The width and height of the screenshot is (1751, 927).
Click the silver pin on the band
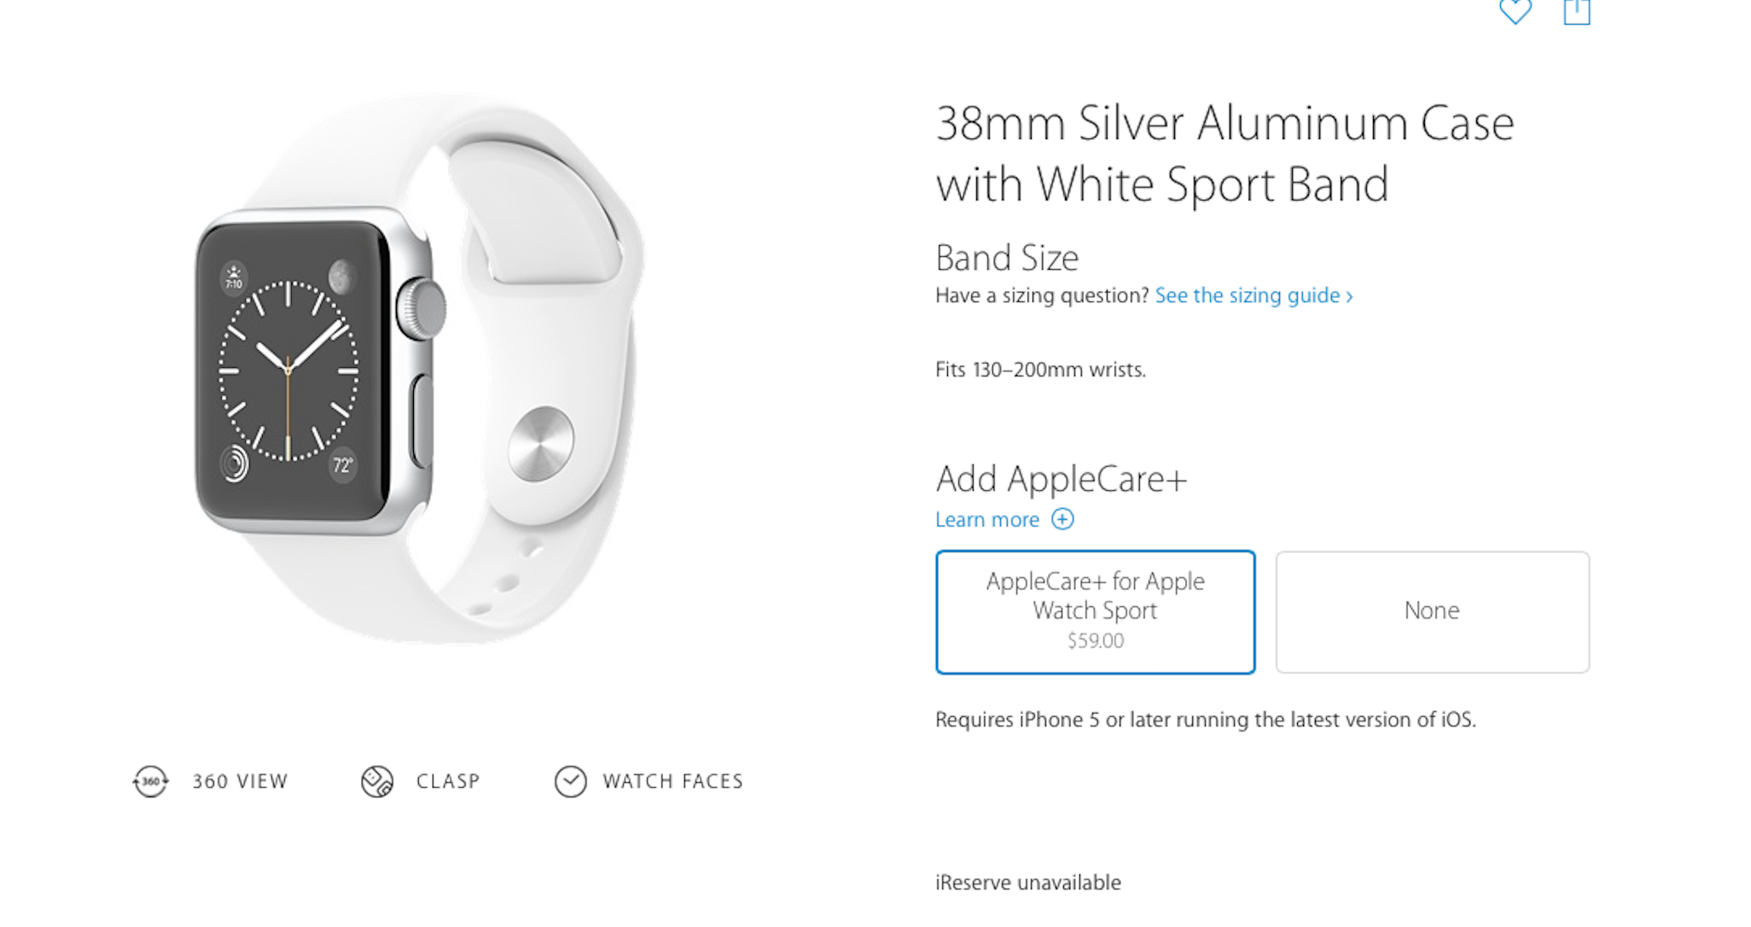[540, 444]
